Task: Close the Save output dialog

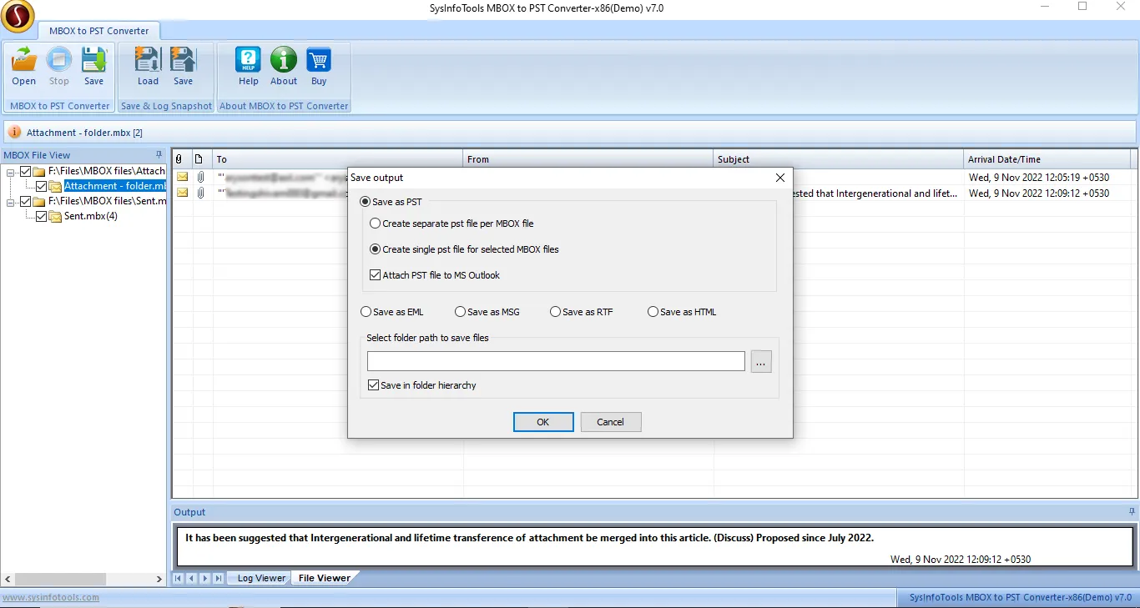Action: (780, 178)
